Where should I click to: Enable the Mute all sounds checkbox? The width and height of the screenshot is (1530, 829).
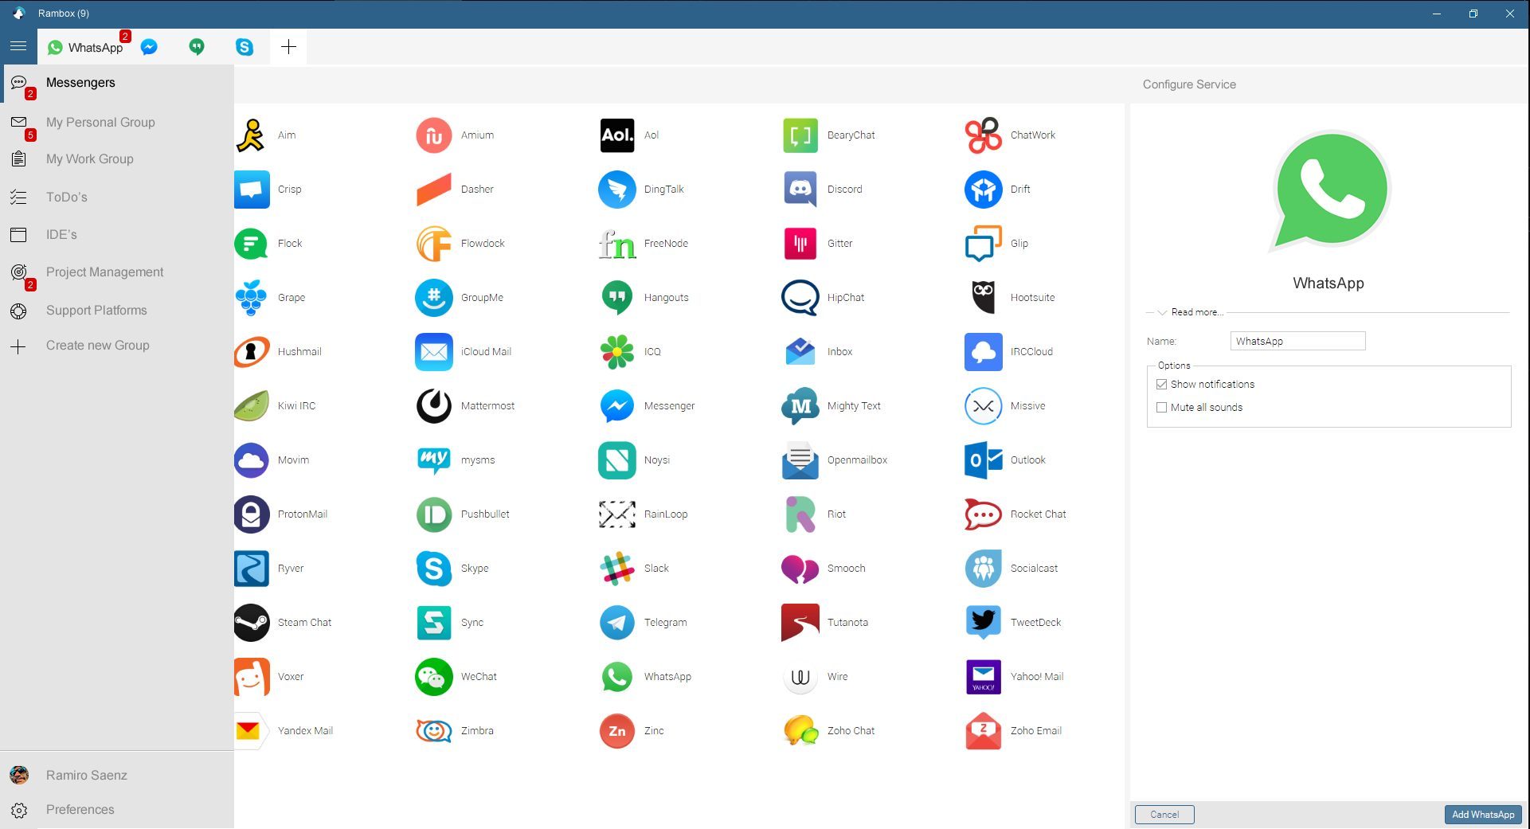tap(1161, 408)
